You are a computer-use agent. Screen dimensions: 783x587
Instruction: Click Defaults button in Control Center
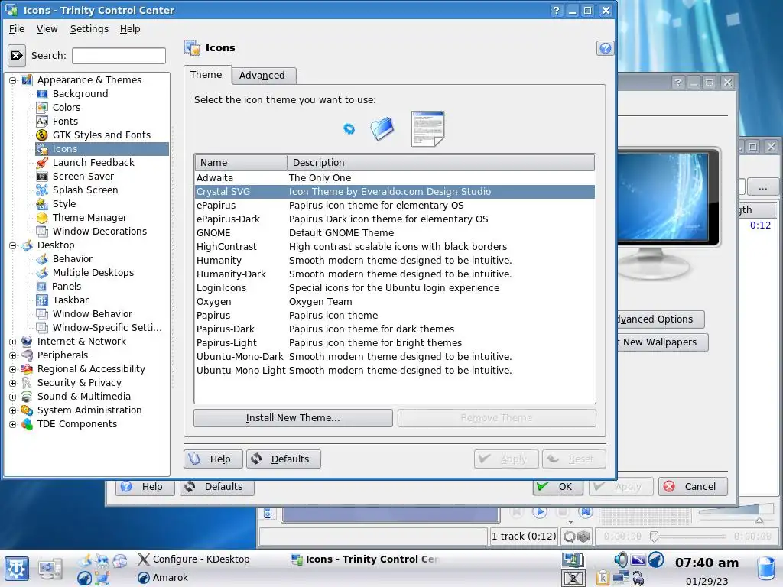283,459
